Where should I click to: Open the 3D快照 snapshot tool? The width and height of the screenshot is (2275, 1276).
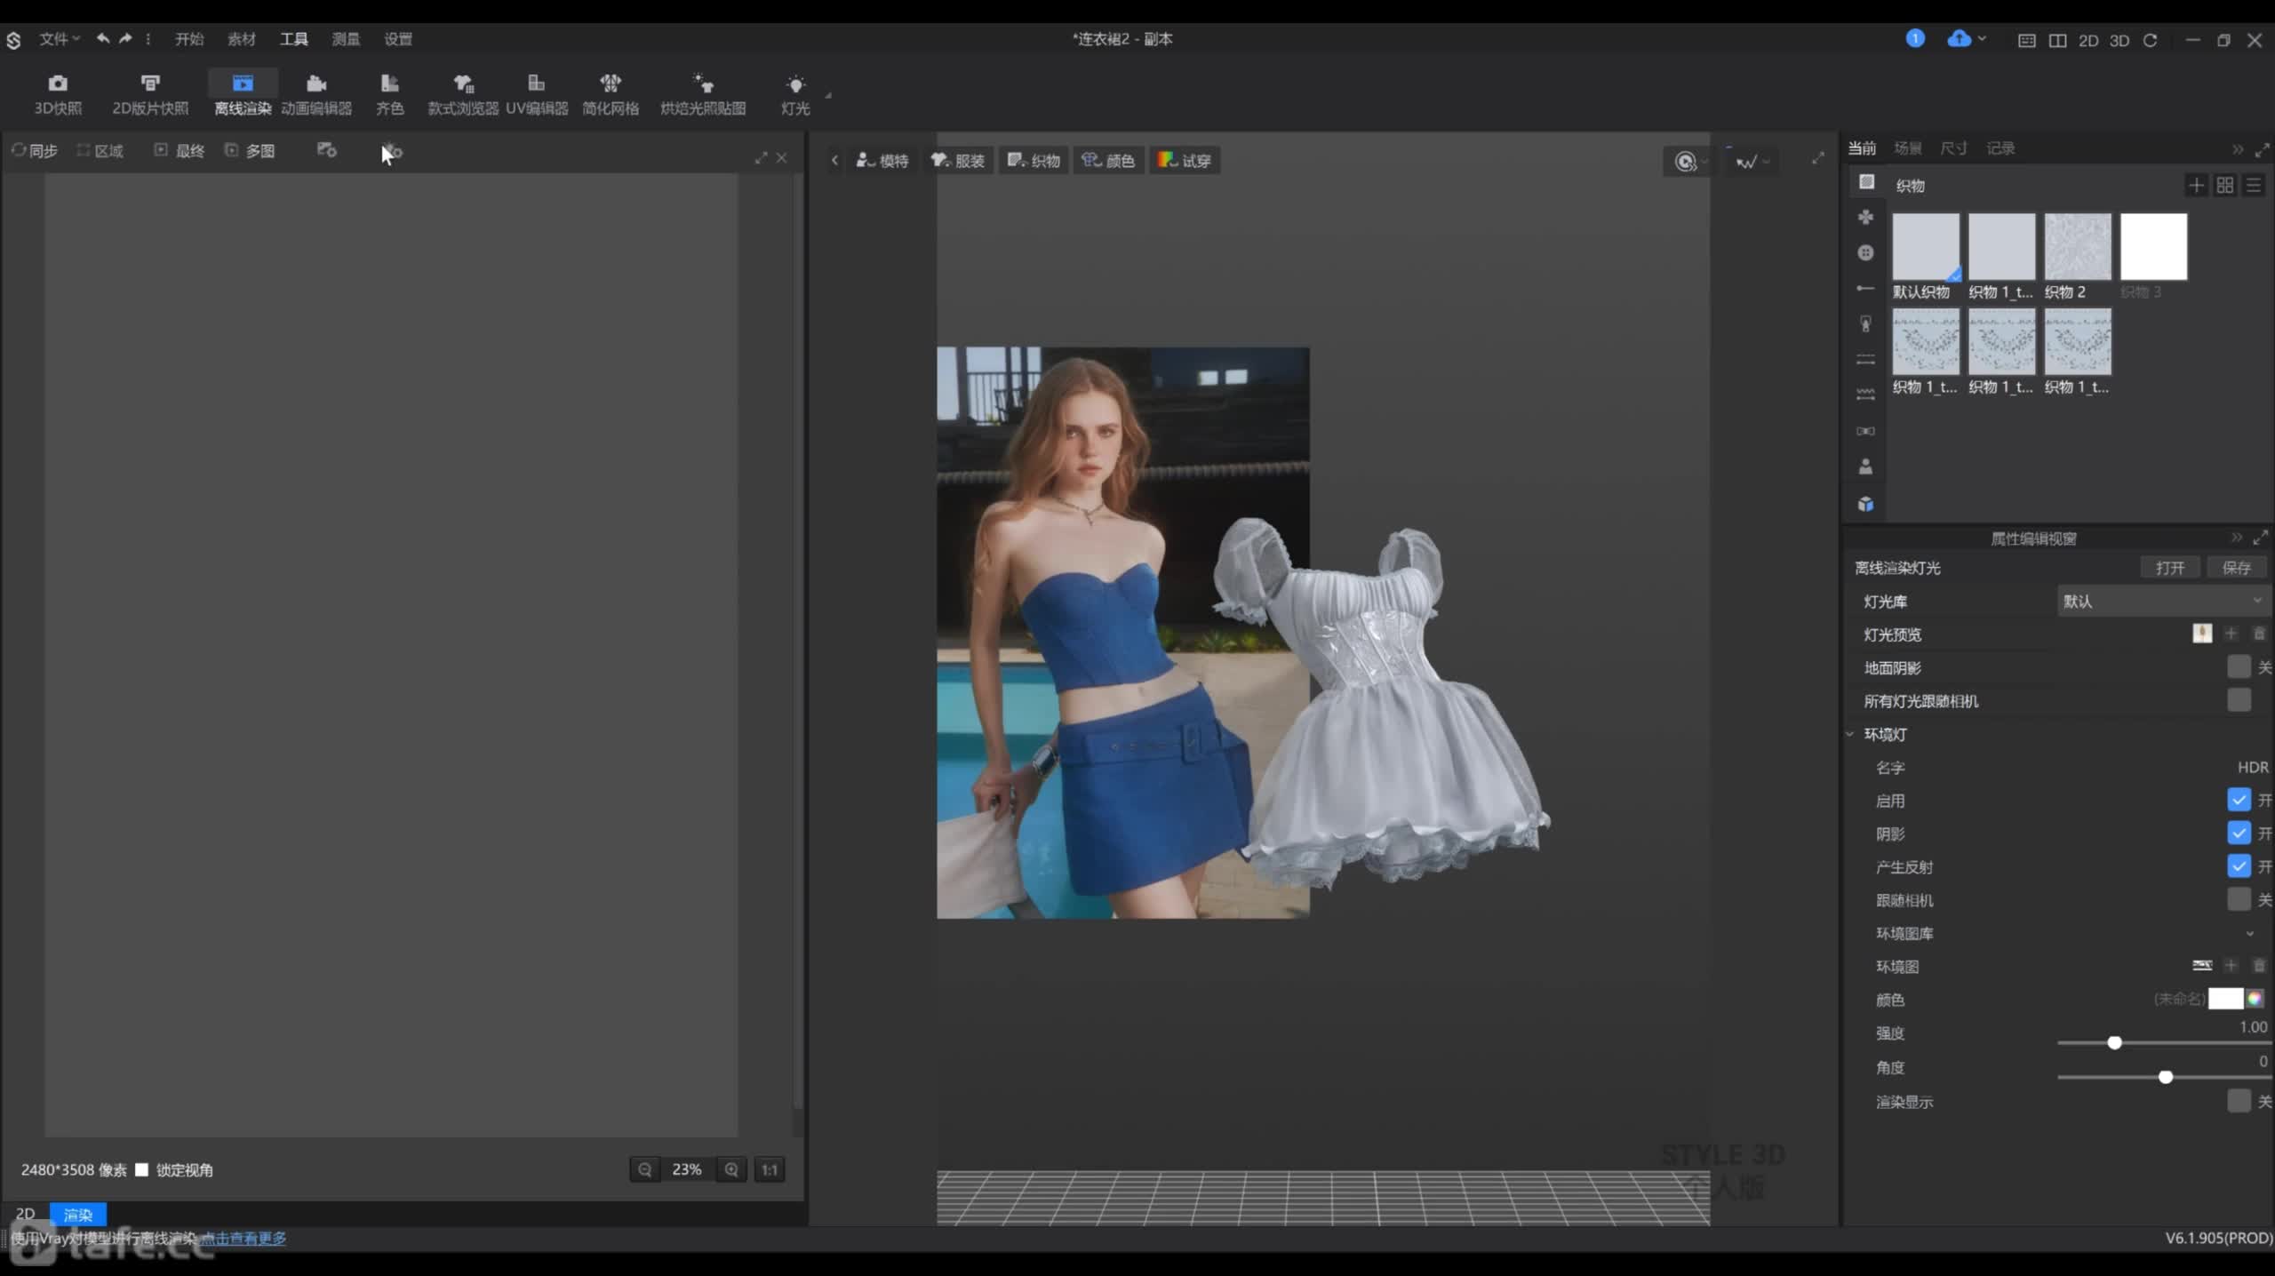click(58, 94)
